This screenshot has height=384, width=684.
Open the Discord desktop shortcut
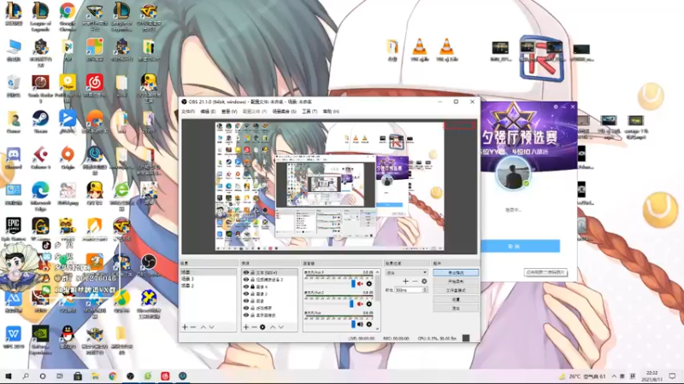click(14, 158)
